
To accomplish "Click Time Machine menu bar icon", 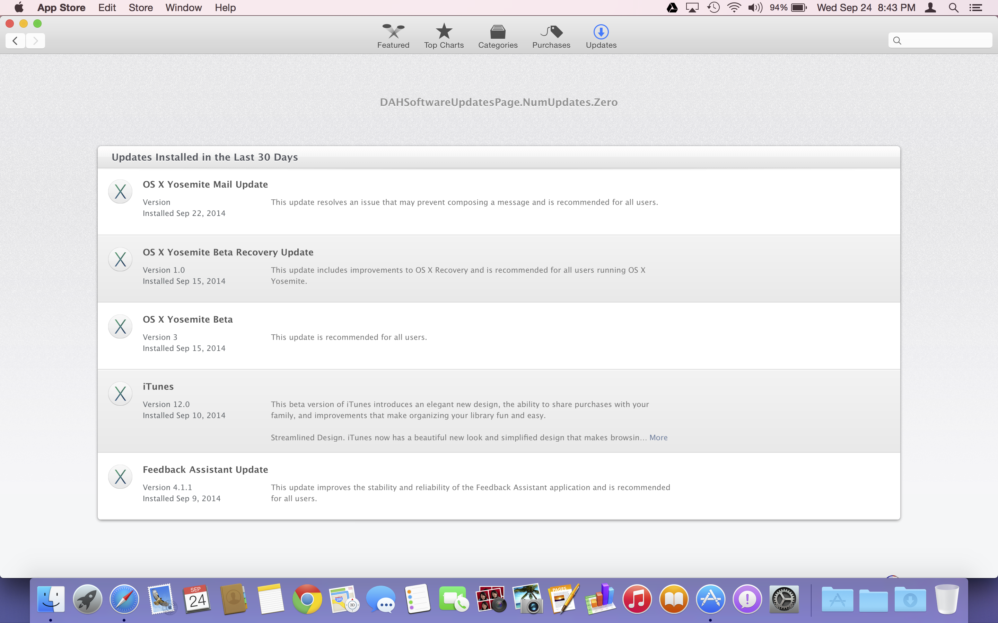I will [x=714, y=7].
